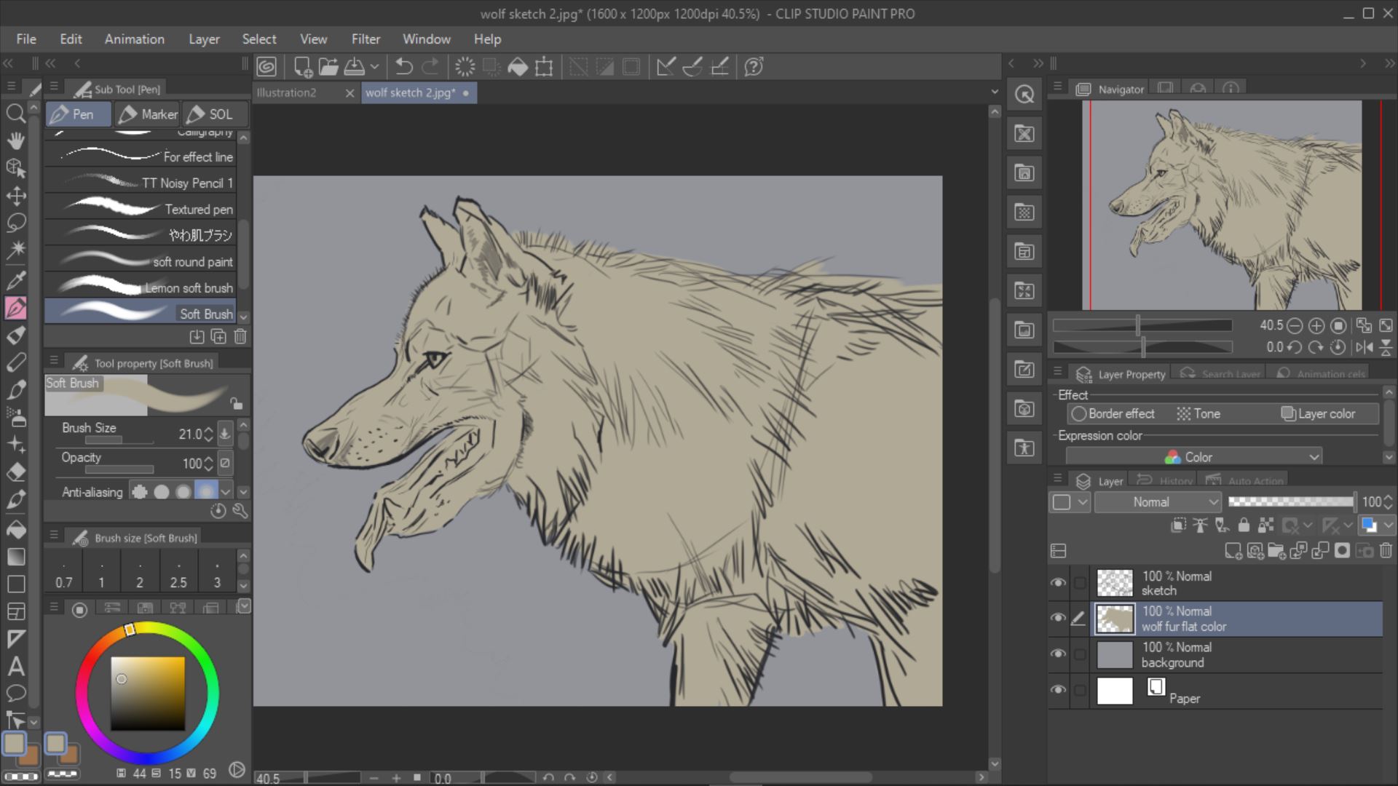Viewport: 1398px width, 786px height.
Task: Select the Move layer tool
Action: (x=15, y=196)
